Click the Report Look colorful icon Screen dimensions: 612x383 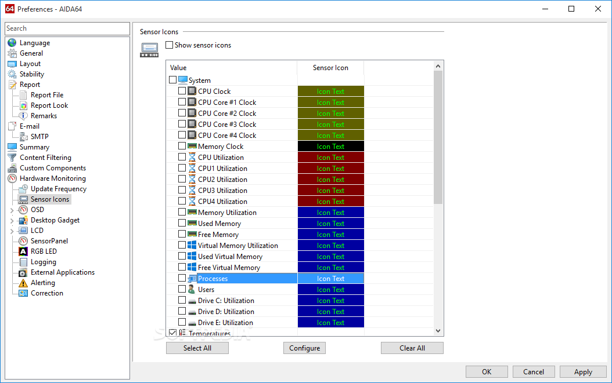coord(23,105)
